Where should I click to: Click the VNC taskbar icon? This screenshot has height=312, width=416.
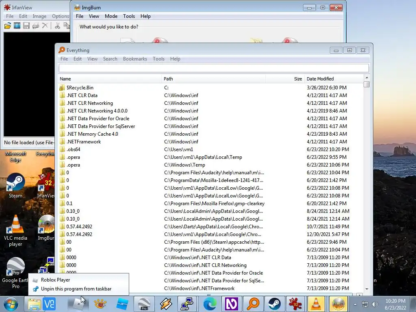(49, 304)
